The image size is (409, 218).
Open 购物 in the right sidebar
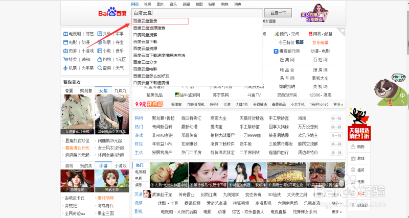[359, 147]
